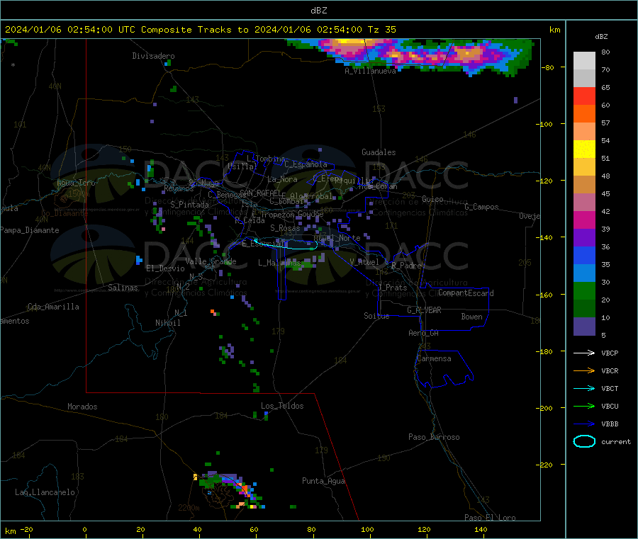Pick the violet swatch above 36 label
The width and height of the screenshot is (638, 539).
(x=584, y=238)
